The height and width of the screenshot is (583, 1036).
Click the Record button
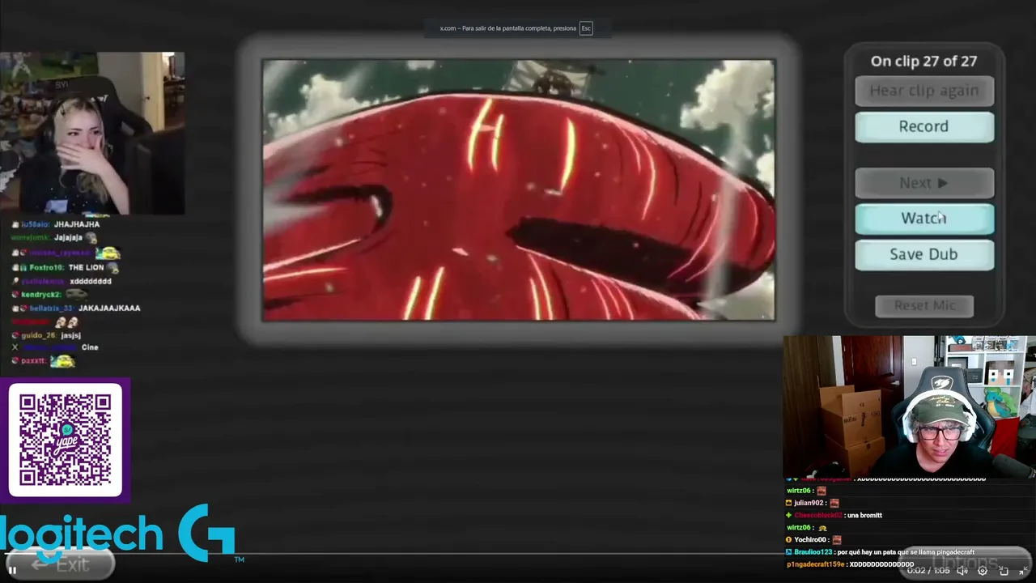924,126
